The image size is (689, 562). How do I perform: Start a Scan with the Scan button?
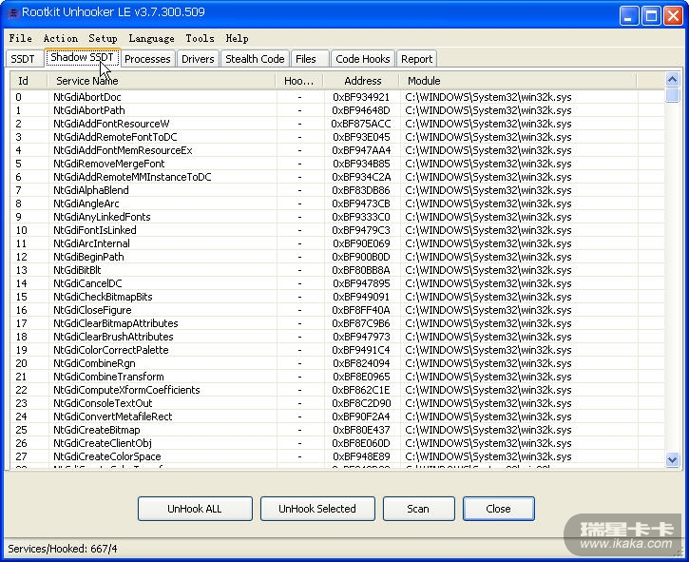[x=418, y=509]
